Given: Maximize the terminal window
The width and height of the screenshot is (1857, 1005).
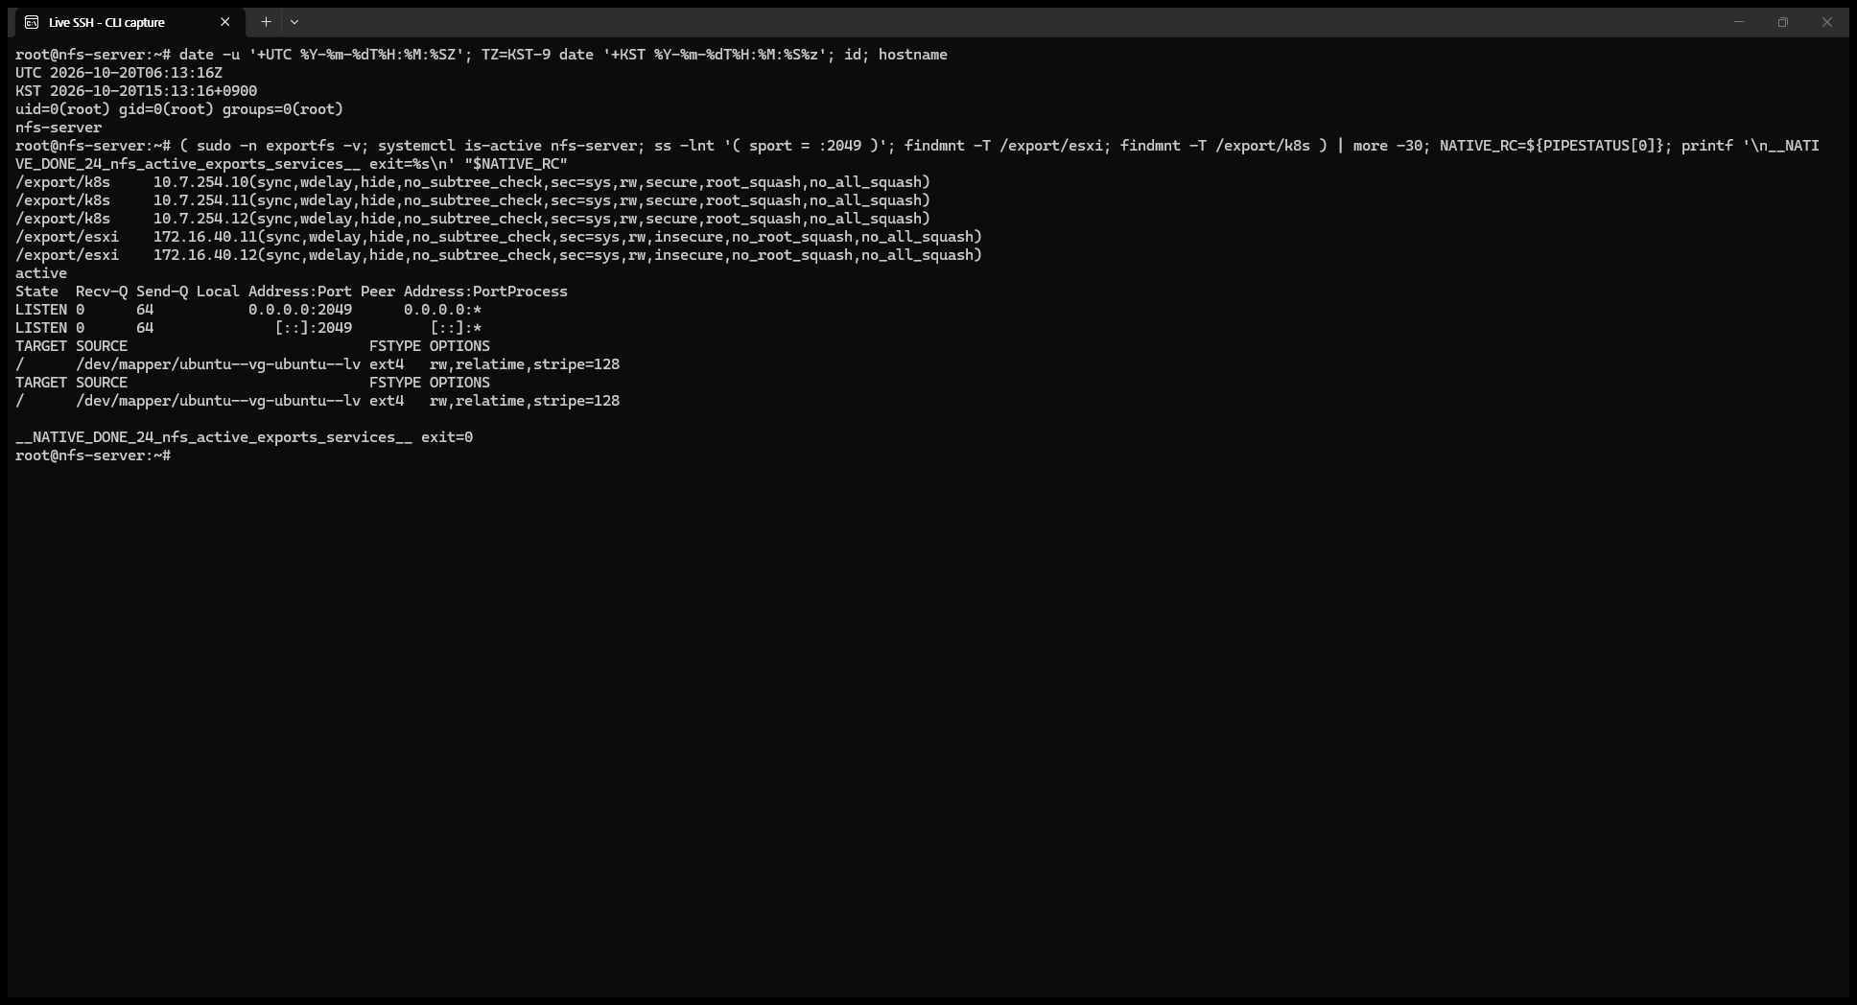Looking at the screenshot, I should point(1782,22).
